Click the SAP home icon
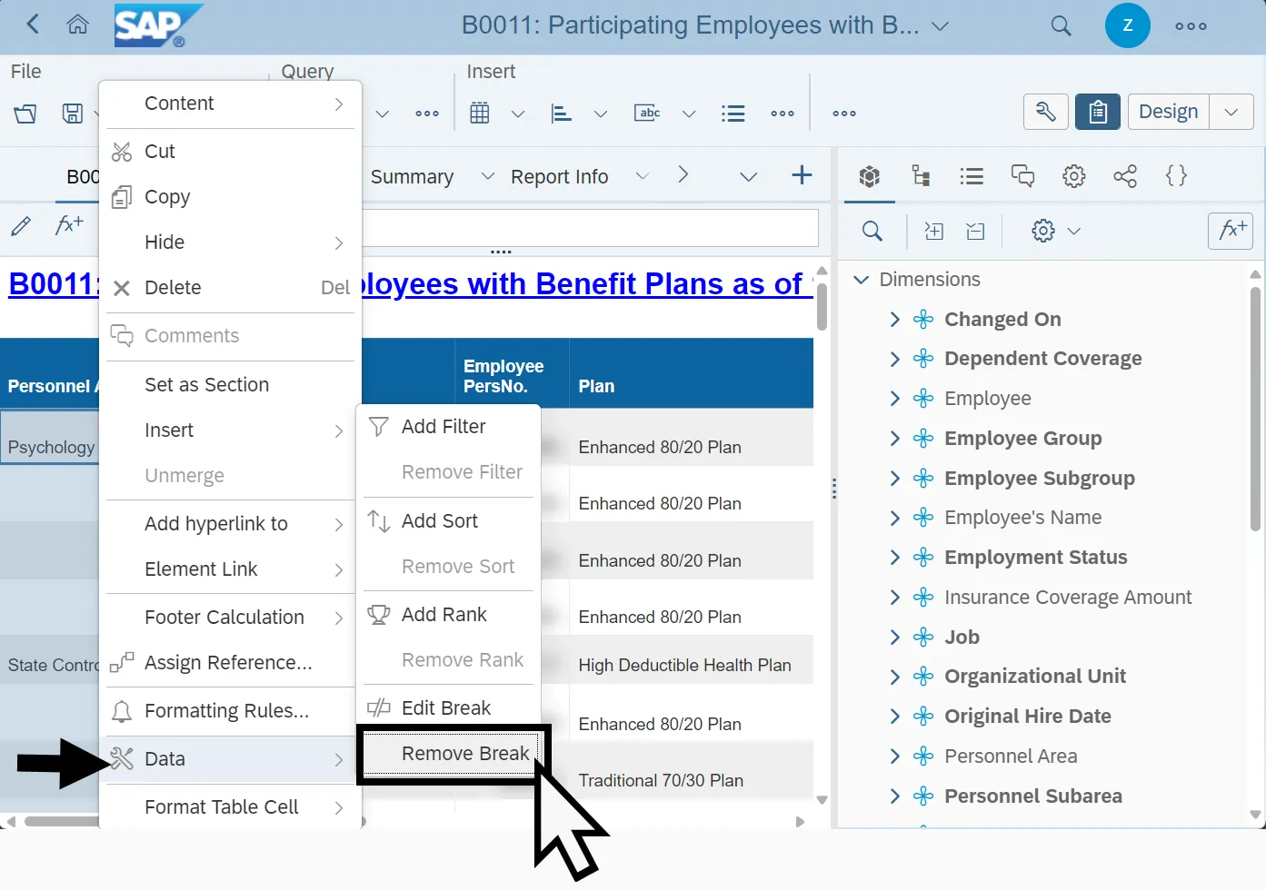The height and width of the screenshot is (890, 1266). pyautogui.click(x=78, y=25)
